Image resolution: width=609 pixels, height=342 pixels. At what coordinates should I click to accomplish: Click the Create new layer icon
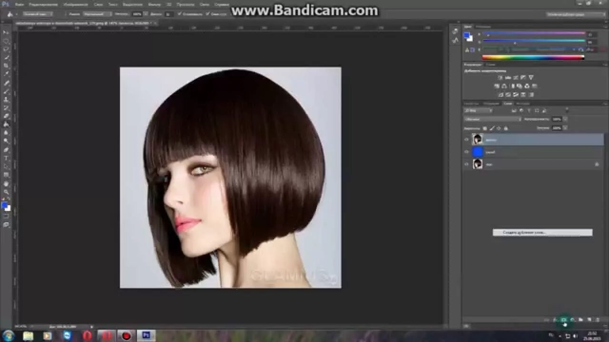point(589,320)
